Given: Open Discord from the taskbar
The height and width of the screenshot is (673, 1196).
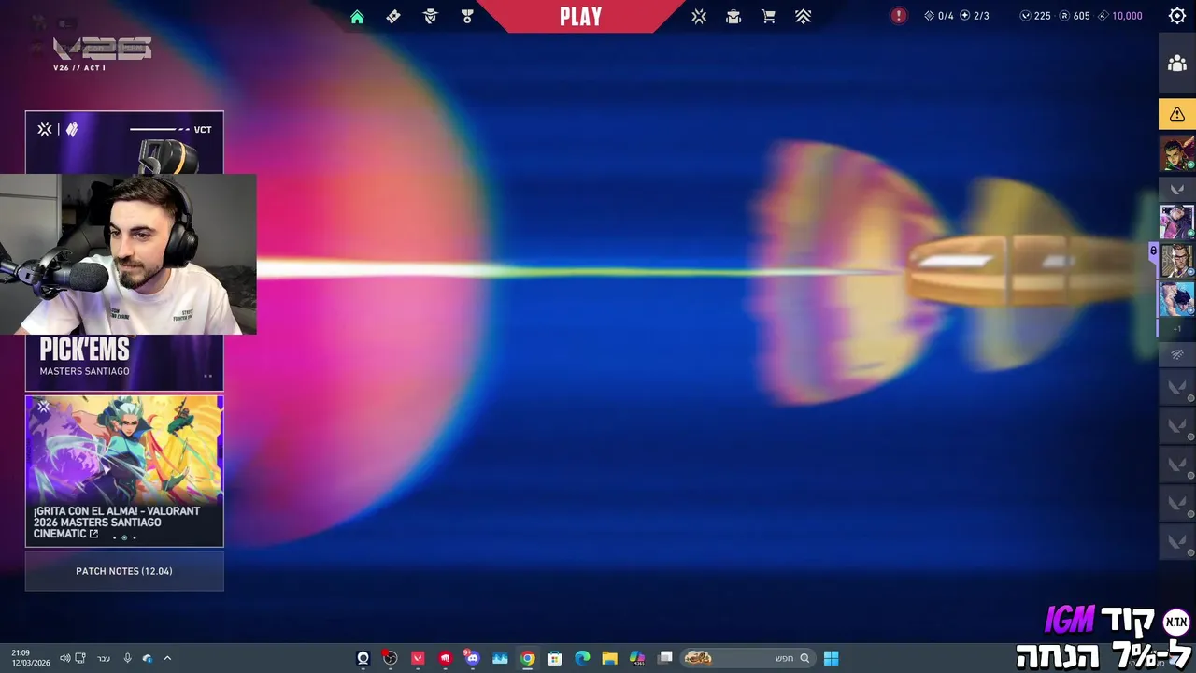Looking at the screenshot, I should click(473, 658).
